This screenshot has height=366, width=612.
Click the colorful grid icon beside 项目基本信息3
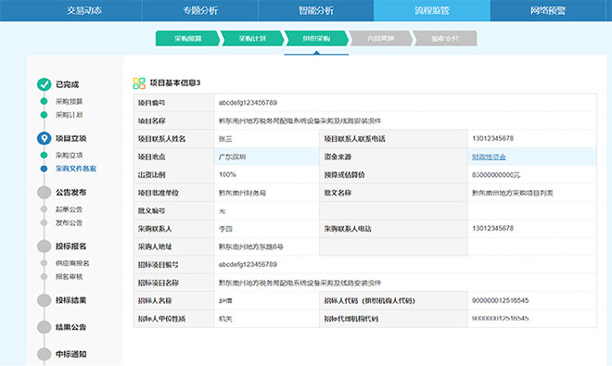tap(139, 83)
